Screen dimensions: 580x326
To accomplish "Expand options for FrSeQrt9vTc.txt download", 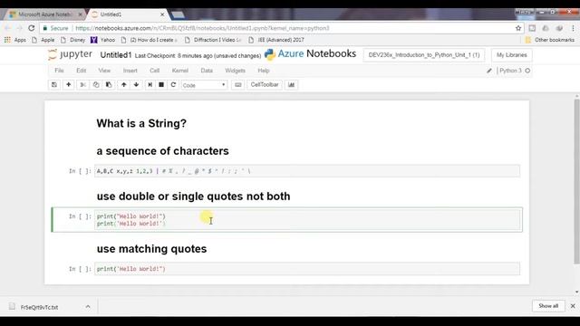I will 88,307.
